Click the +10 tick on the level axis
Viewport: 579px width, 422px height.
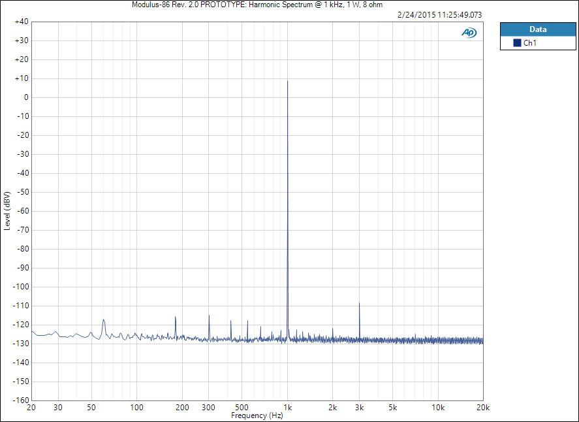22,78
